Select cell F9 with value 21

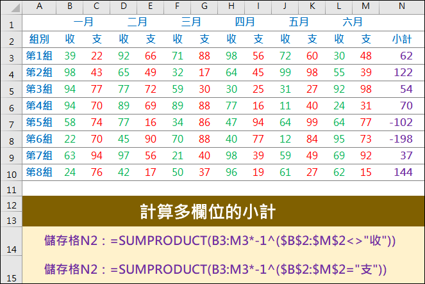(x=178, y=156)
